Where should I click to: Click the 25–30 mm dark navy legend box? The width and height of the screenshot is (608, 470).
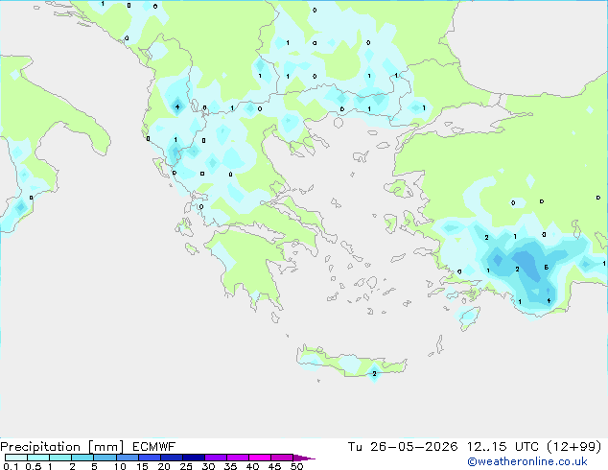pyautogui.click(x=194, y=458)
